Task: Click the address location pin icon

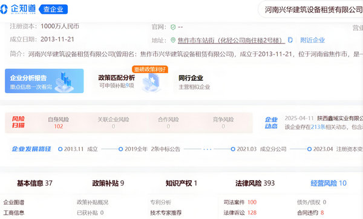Action: coord(173,40)
